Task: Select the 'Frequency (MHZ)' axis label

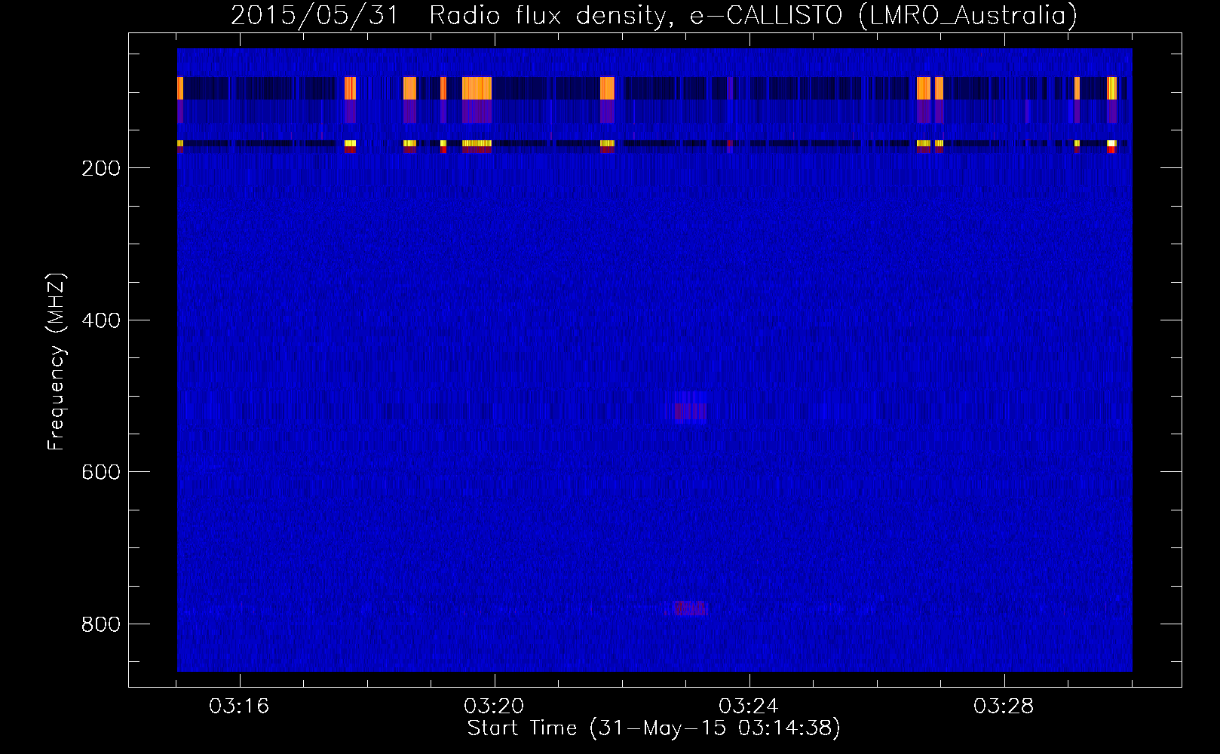Action: click(x=56, y=362)
